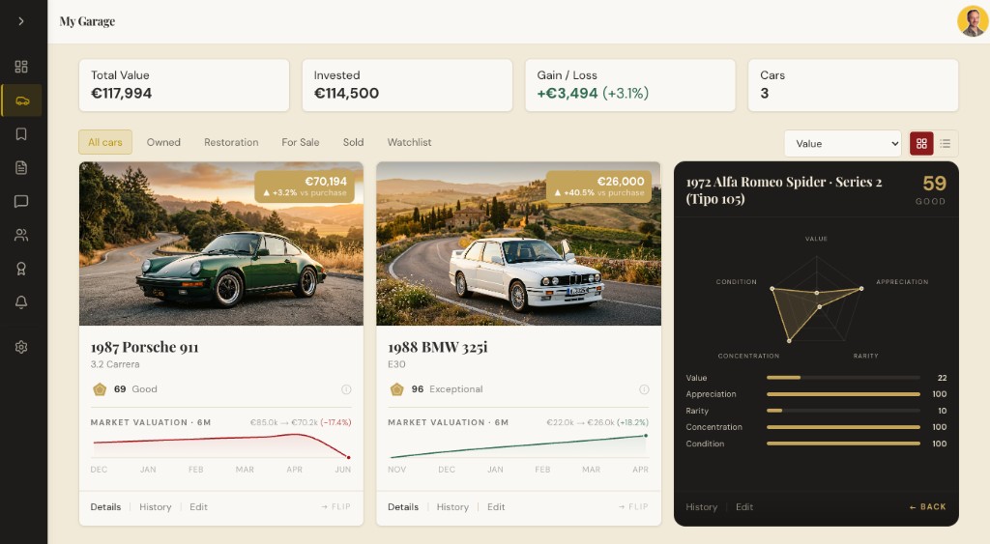Image resolution: width=990 pixels, height=544 pixels.
Task: Click the E30 subtitle
Action: [396, 364]
